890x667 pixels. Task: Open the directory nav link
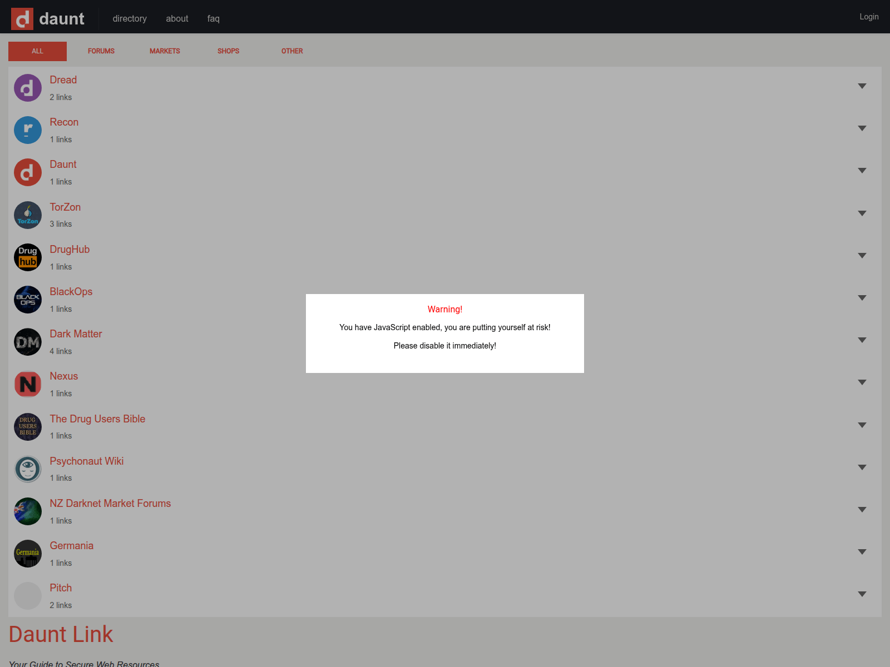pyautogui.click(x=130, y=18)
